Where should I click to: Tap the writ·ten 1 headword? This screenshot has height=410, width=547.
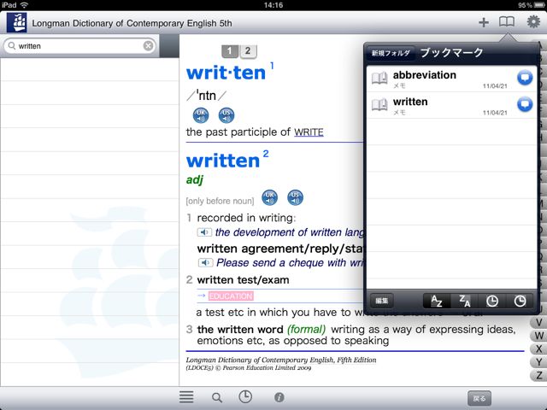(226, 73)
